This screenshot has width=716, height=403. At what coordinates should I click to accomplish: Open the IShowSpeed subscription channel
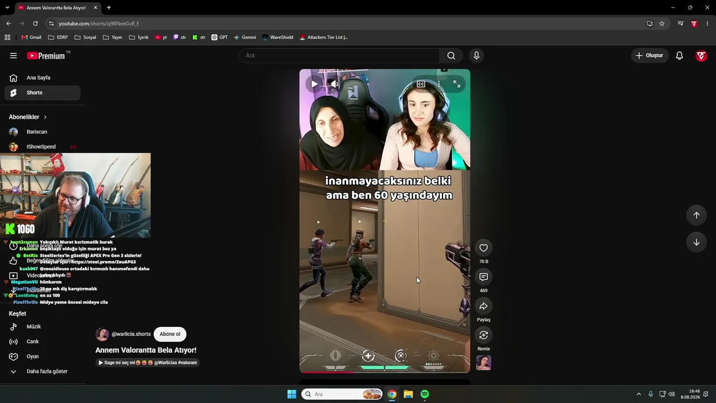tap(43, 147)
